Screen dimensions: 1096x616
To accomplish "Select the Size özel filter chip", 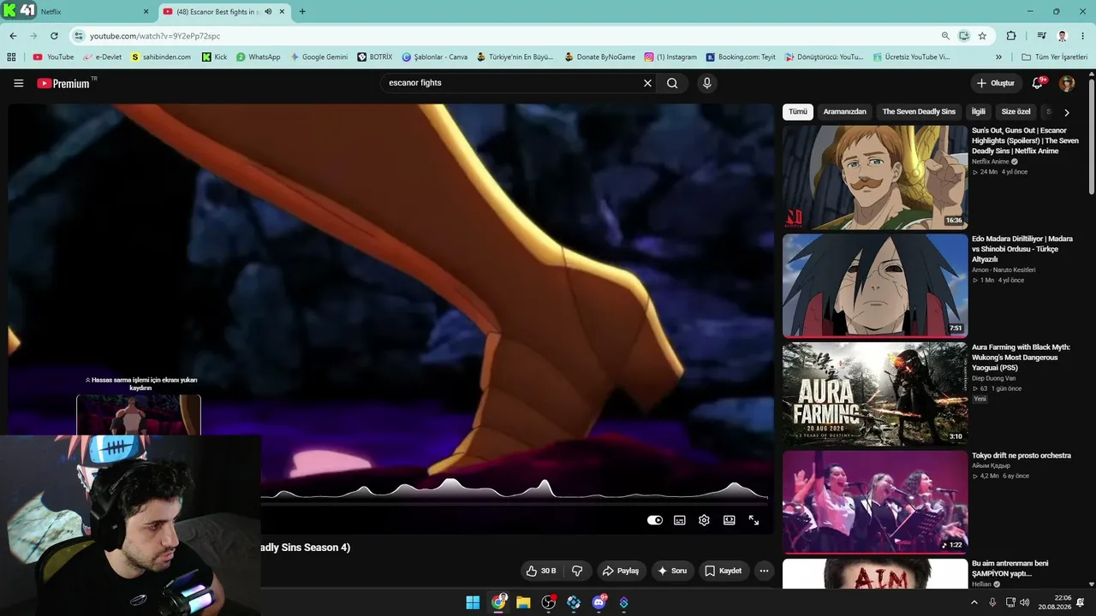I will [x=1016, y=112].
